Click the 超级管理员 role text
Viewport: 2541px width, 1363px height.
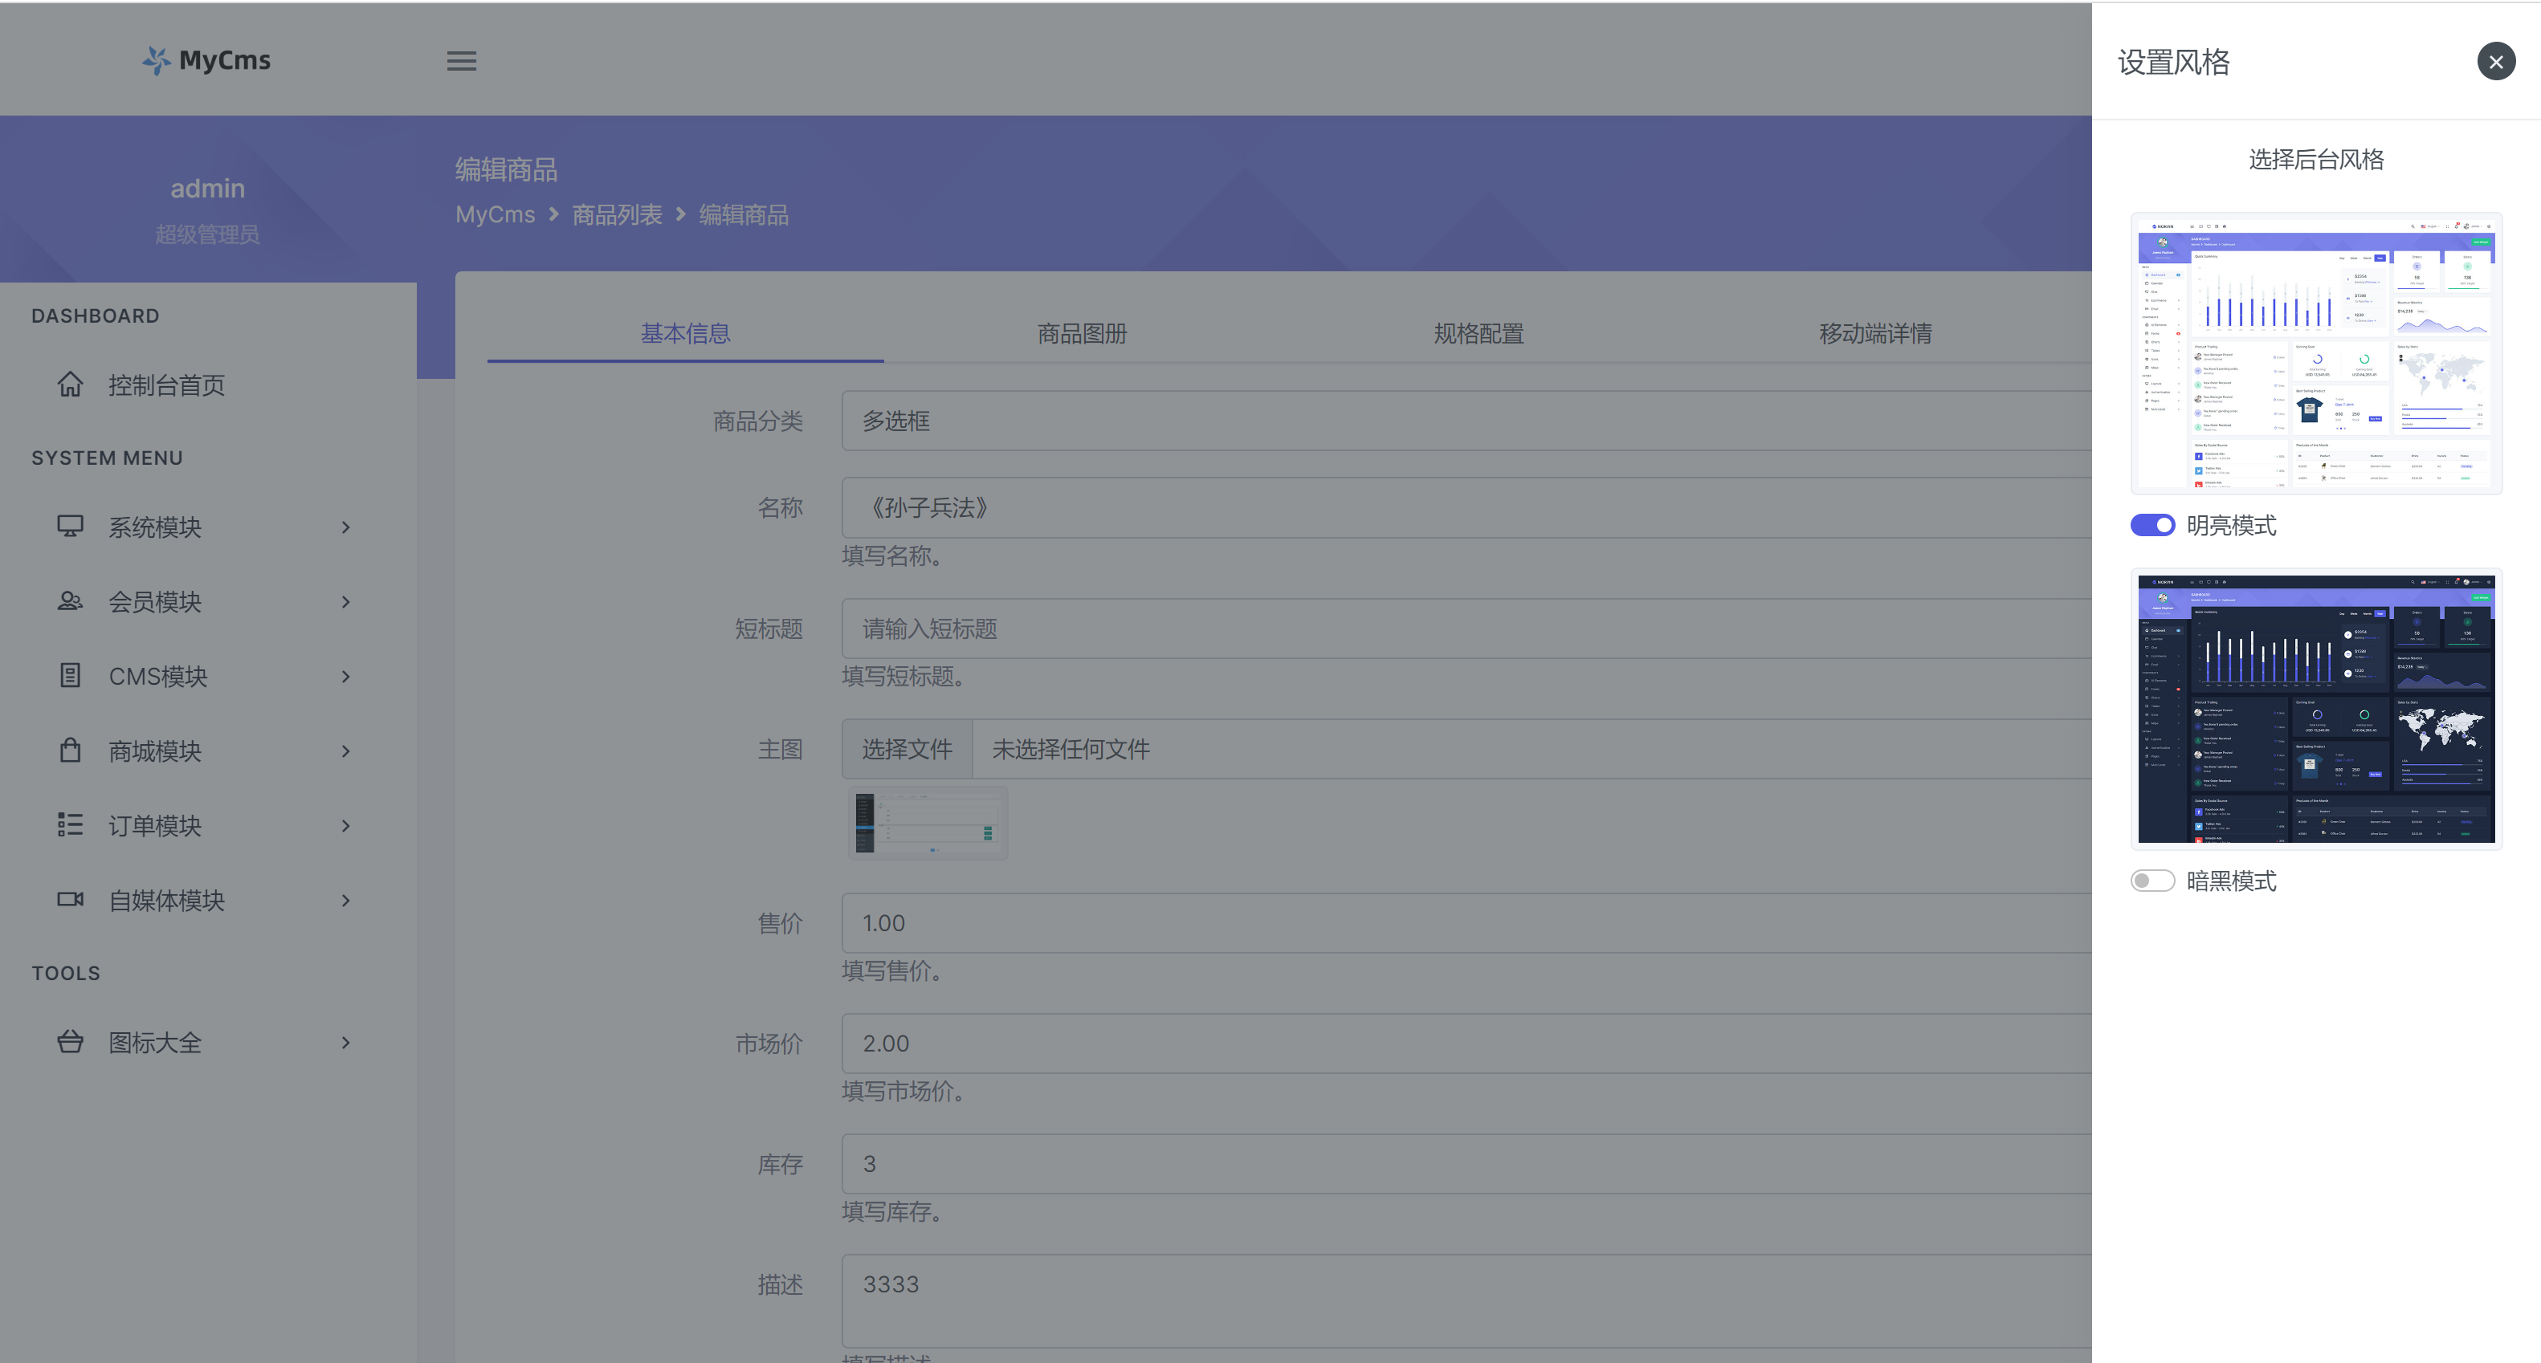pos(207,234)
